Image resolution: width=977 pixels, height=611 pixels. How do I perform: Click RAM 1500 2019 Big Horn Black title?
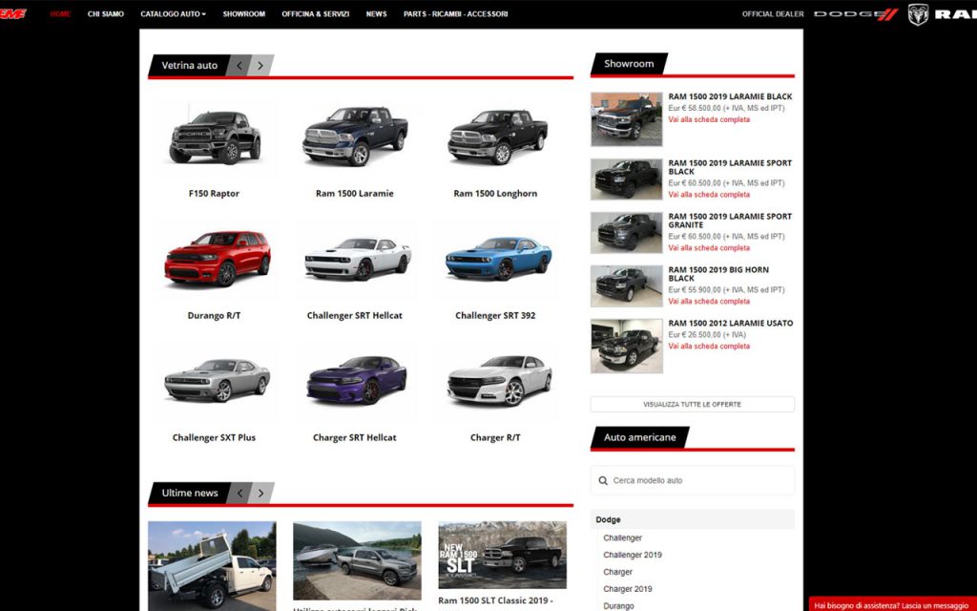pyautogui.click(x=718, y=274)
